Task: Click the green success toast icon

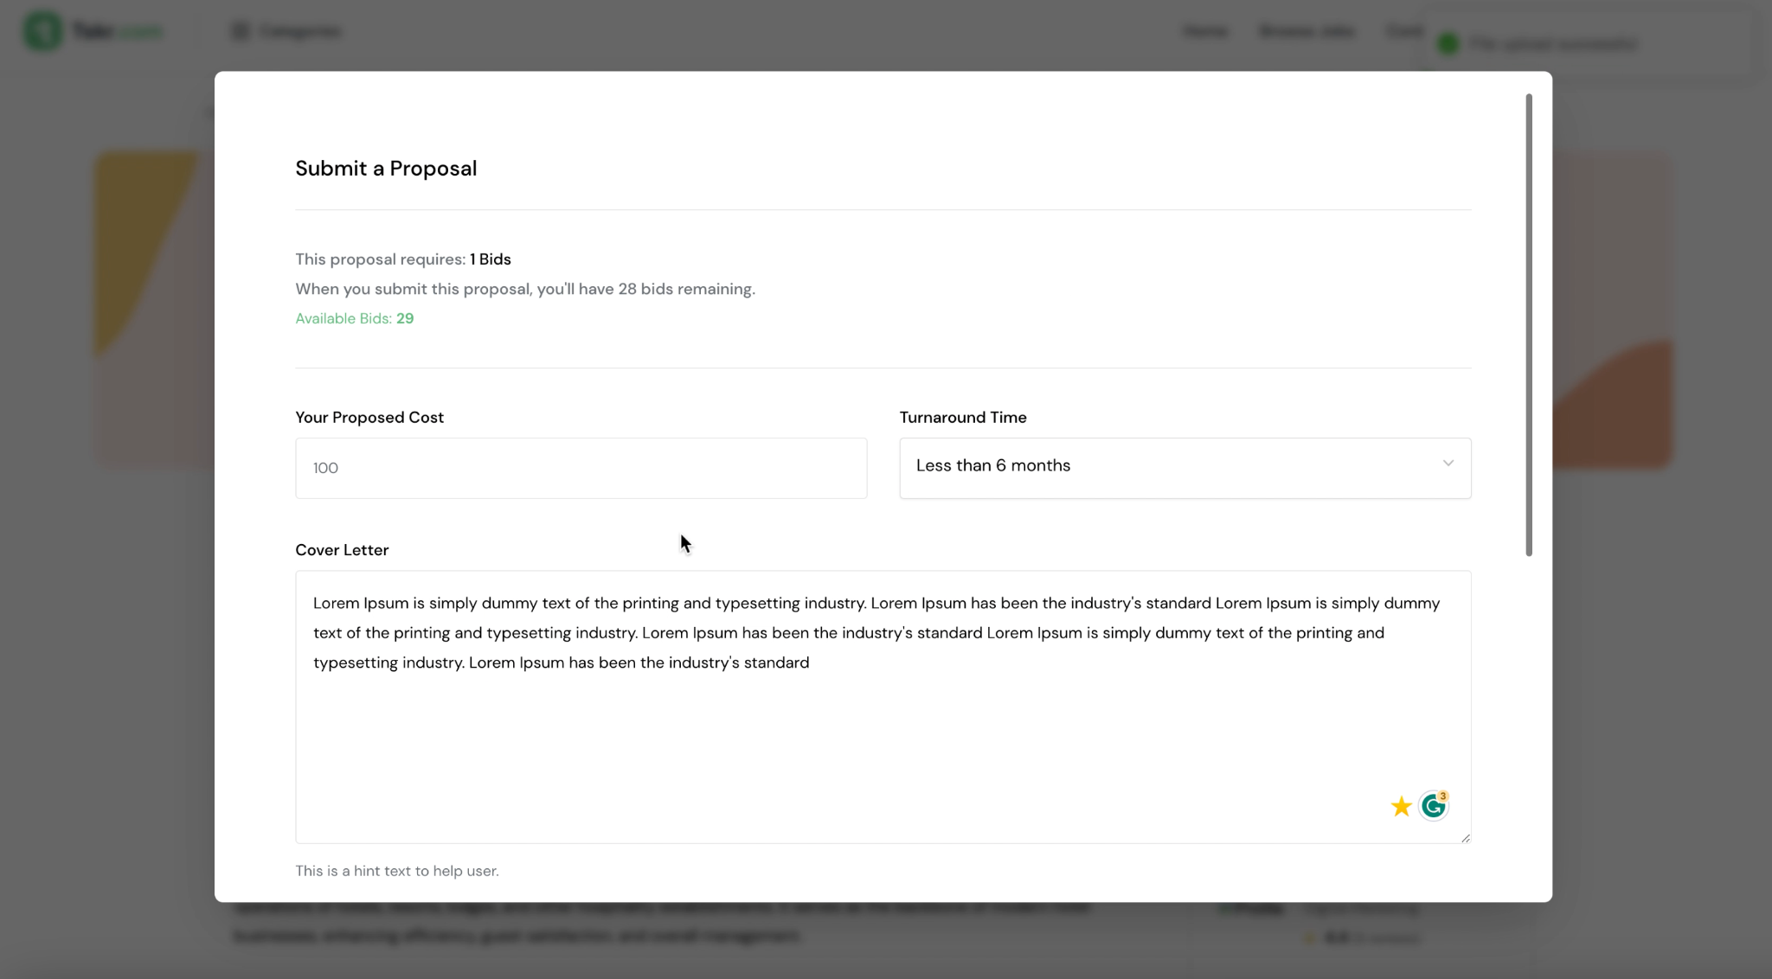Action: tap(1448, 44)
